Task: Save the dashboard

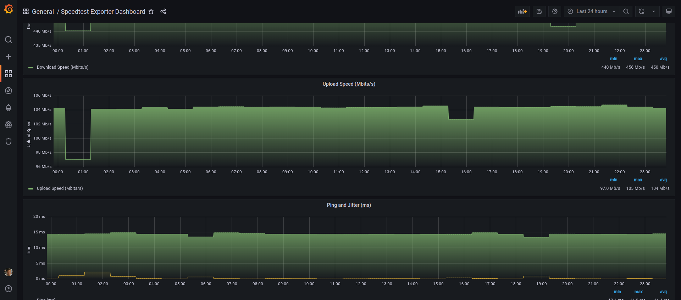Action: pyautogui.click(x=539, y=11)
